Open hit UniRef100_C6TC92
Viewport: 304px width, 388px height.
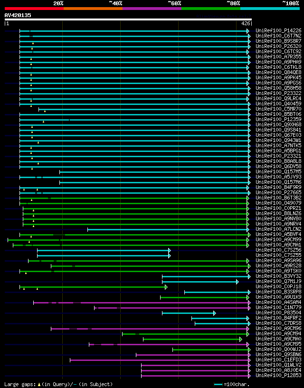pyautogui.click(x=278, y=51)
